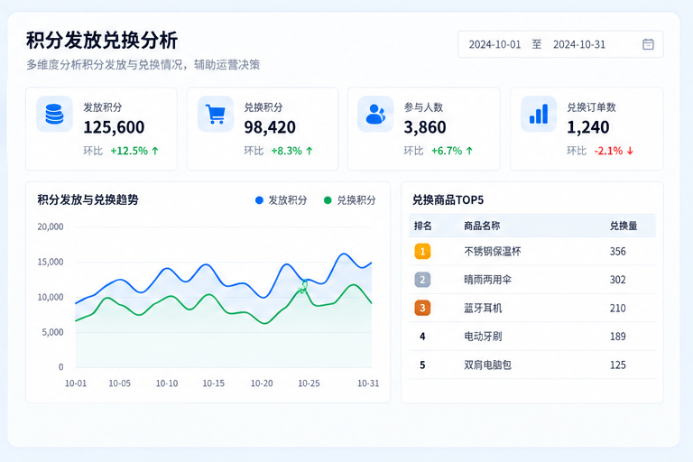Toggle the 发放积分 legend series
Screen dimensions: 693x462
coord(282,200)
